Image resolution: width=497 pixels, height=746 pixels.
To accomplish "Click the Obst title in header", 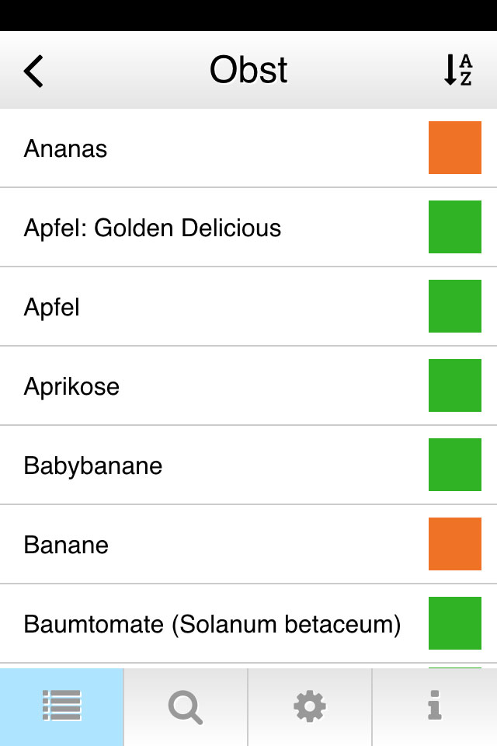I will click(x=248, y=70).
